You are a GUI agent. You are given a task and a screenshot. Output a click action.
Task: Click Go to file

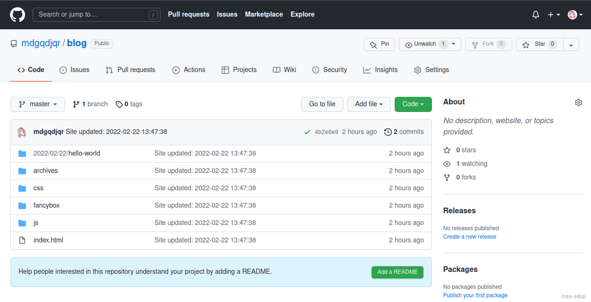click(x=322, y=104)
